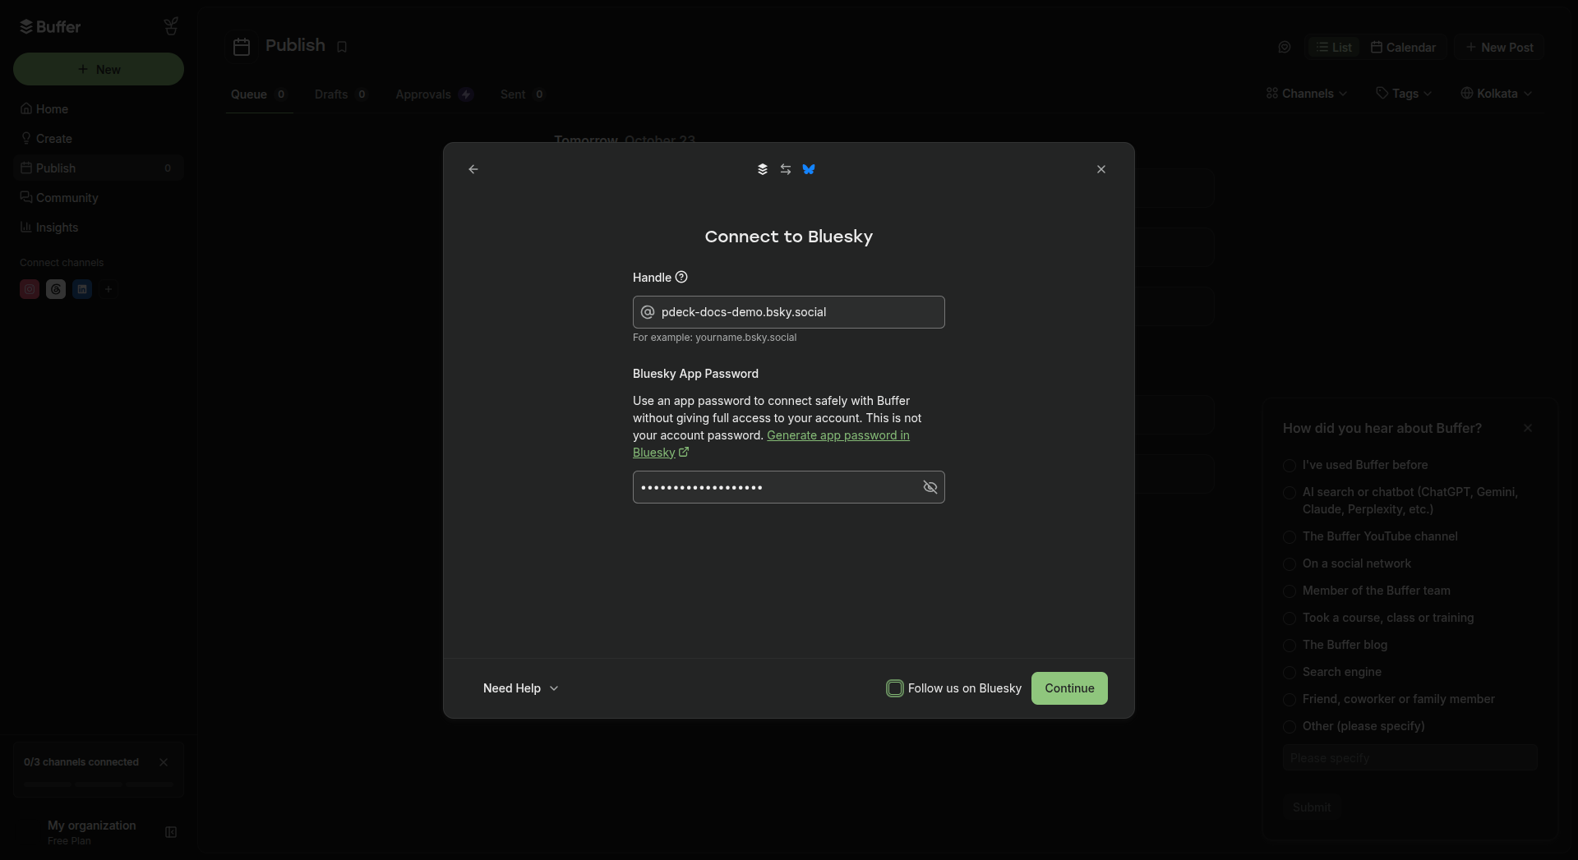This screenshot has width=1578, height=860.
Task: Connect the Threads channel icon
Action: click(x=56, y=289)
